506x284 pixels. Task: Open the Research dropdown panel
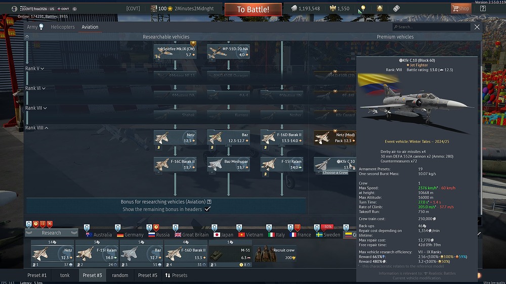coord(52,233)
